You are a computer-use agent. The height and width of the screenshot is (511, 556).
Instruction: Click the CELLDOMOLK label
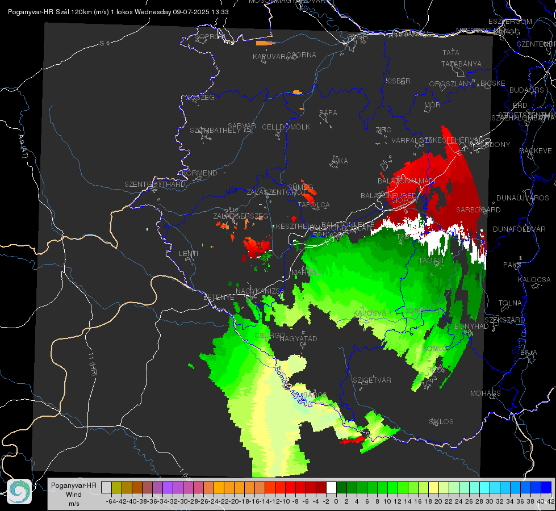[x=286, y=127]
